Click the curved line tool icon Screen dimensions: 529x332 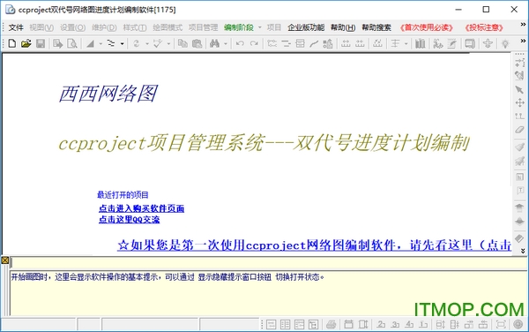tap(314, 43)
